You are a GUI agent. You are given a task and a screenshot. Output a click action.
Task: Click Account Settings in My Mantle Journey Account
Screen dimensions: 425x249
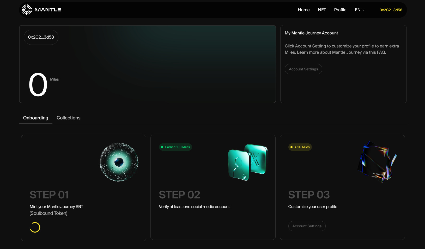[303, 69]
